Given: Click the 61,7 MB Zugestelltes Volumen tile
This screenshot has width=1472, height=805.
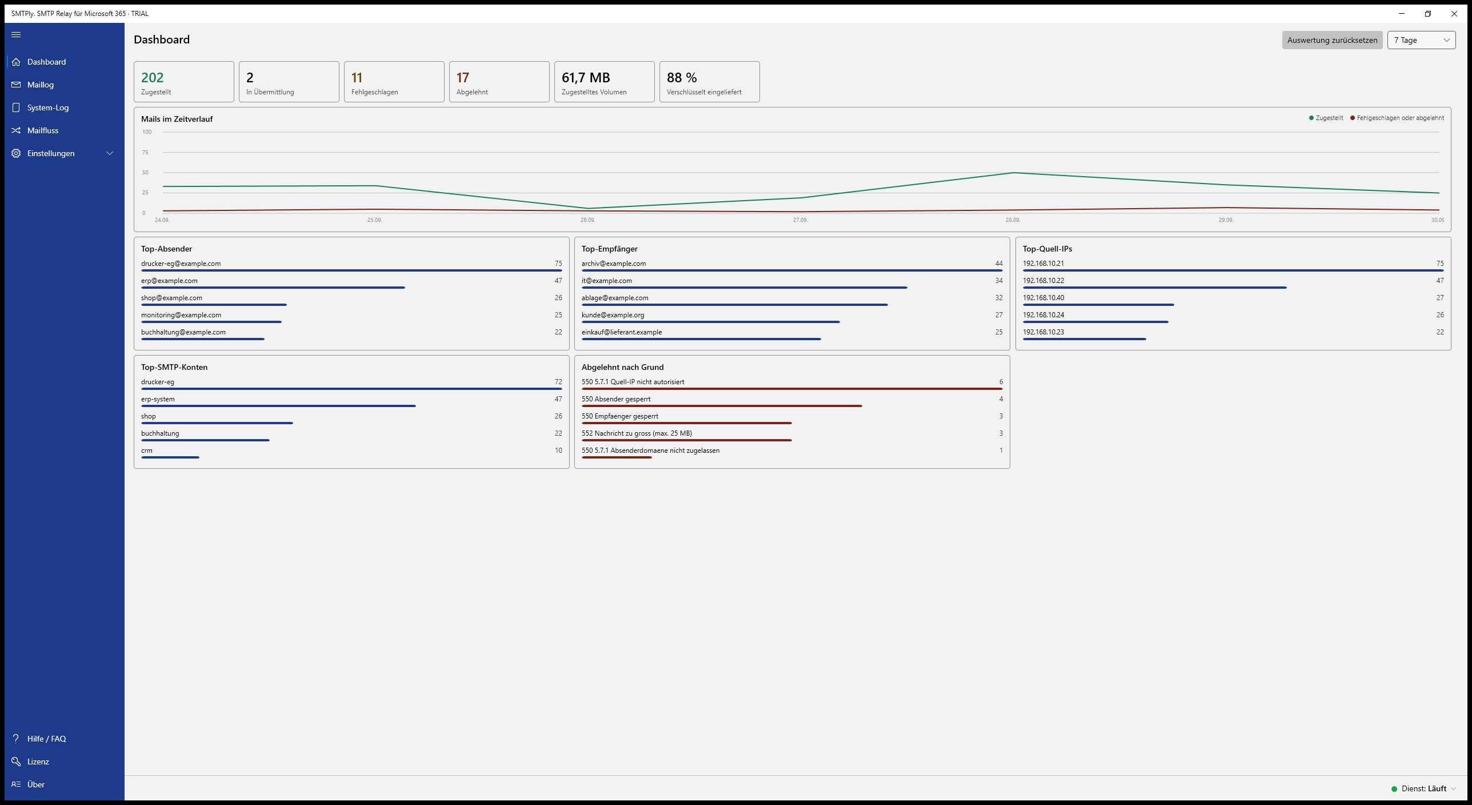Looking at the screenshot, I should (x=605, y=82).
